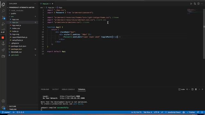Open index.js in the explorer

(x=15, y=31)
